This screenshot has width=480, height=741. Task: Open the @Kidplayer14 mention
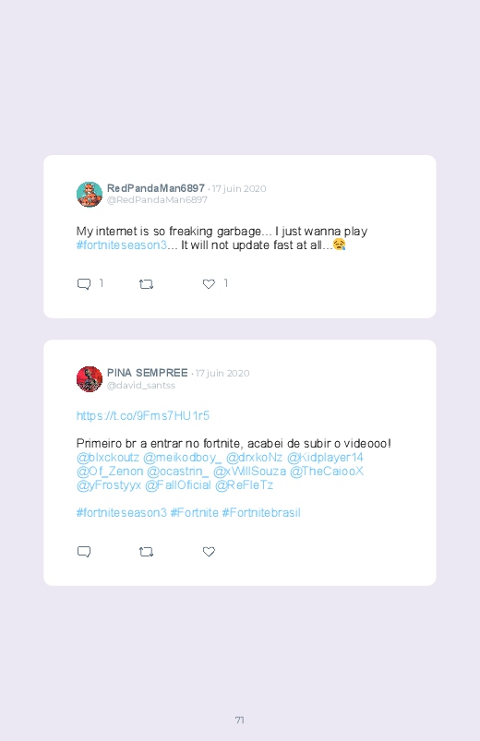(325, 457)
